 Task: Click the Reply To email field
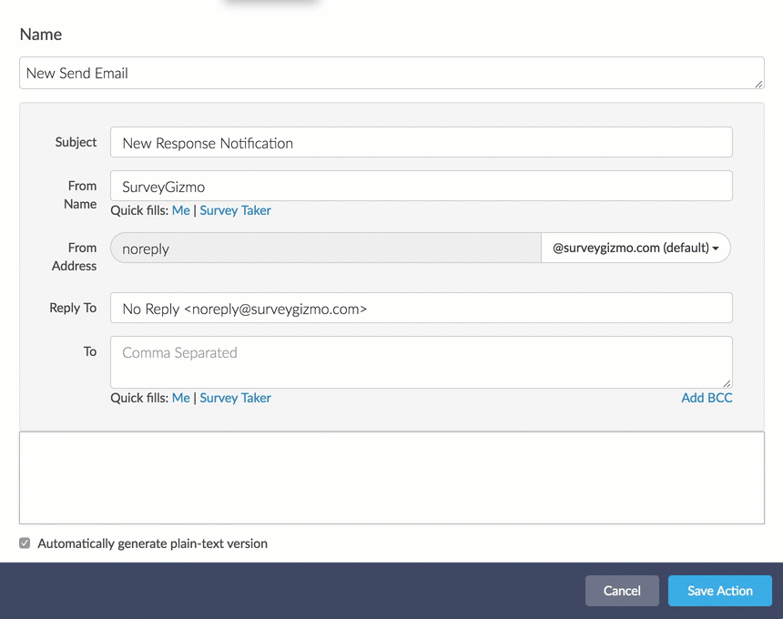tap(421, 309)
